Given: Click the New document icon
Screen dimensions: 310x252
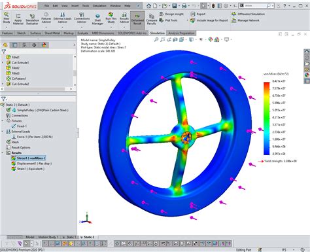Looking at the screenshot, I should click(155, 6).
